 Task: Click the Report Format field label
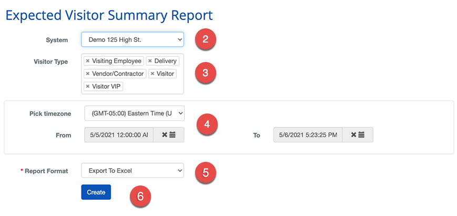(x=46, y=171)
